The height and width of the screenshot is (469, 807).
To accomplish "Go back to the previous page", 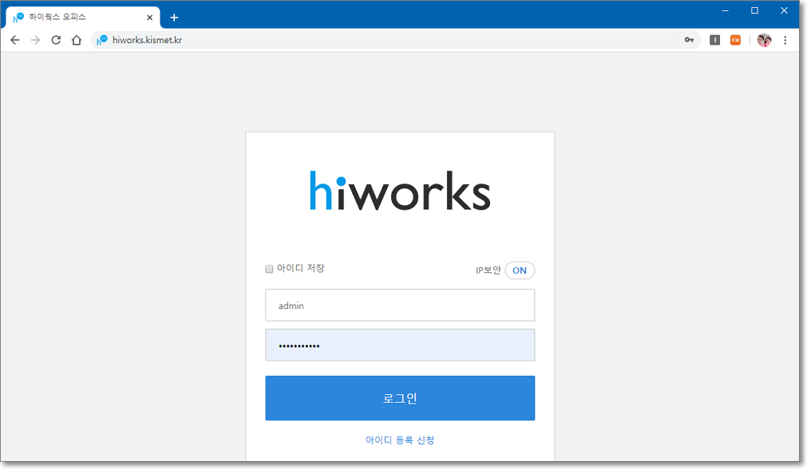I will (15, 40).
